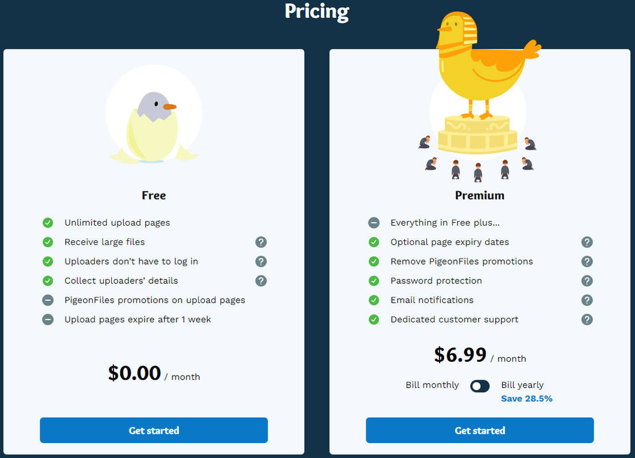The height and width of the screenshot is (458, 635).
Task: View info about Password protection feature
Action: [x=587, y=281]
